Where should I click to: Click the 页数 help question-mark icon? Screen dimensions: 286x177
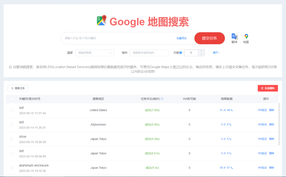point(181,53)
